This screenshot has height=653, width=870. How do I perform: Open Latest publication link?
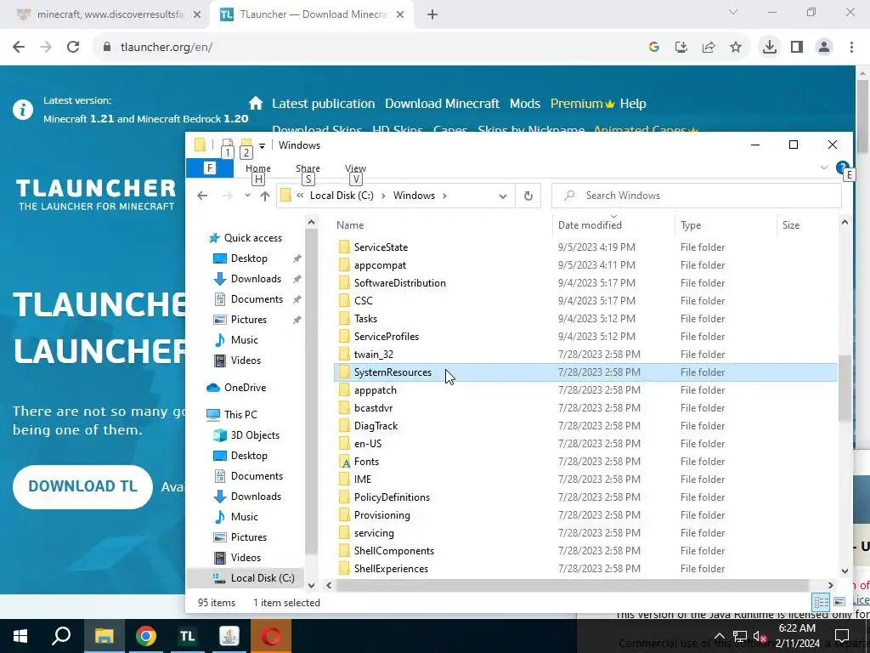click(324, 103)
